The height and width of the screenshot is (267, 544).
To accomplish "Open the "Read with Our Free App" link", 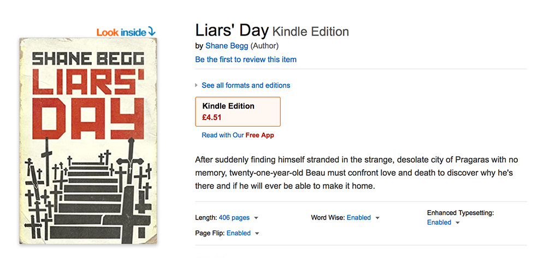I will pos(238,135).
